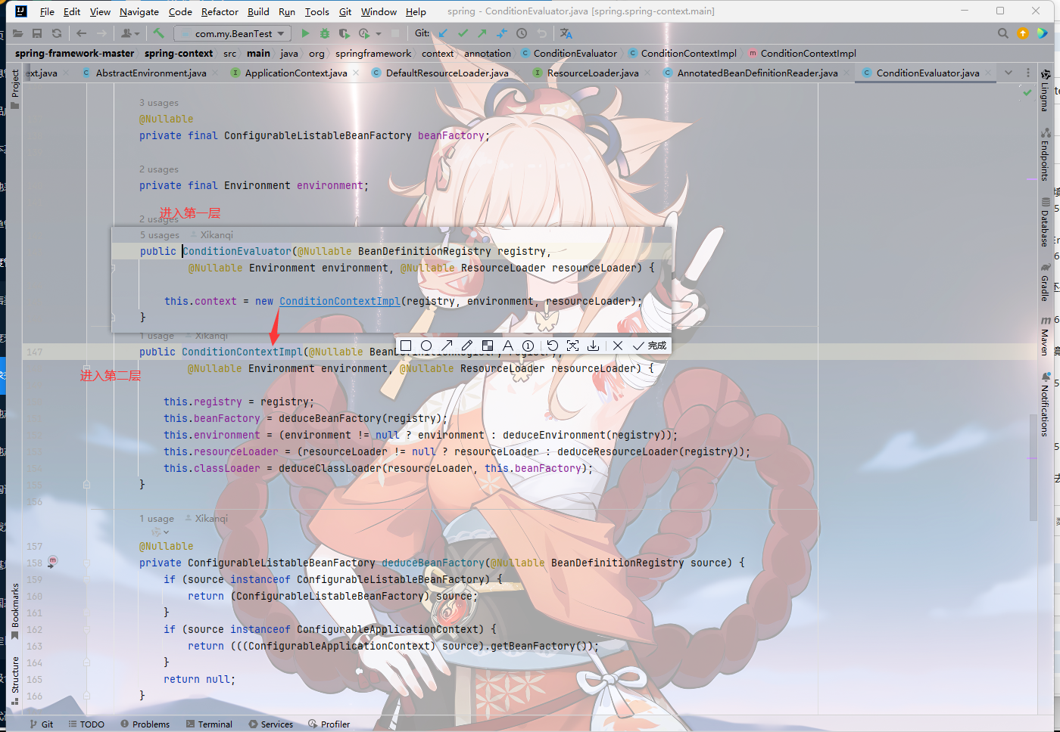This screenshot has height=732, width=1060.
Task: Click the screenshot text recognition icon
Action: tap(573, 346)
